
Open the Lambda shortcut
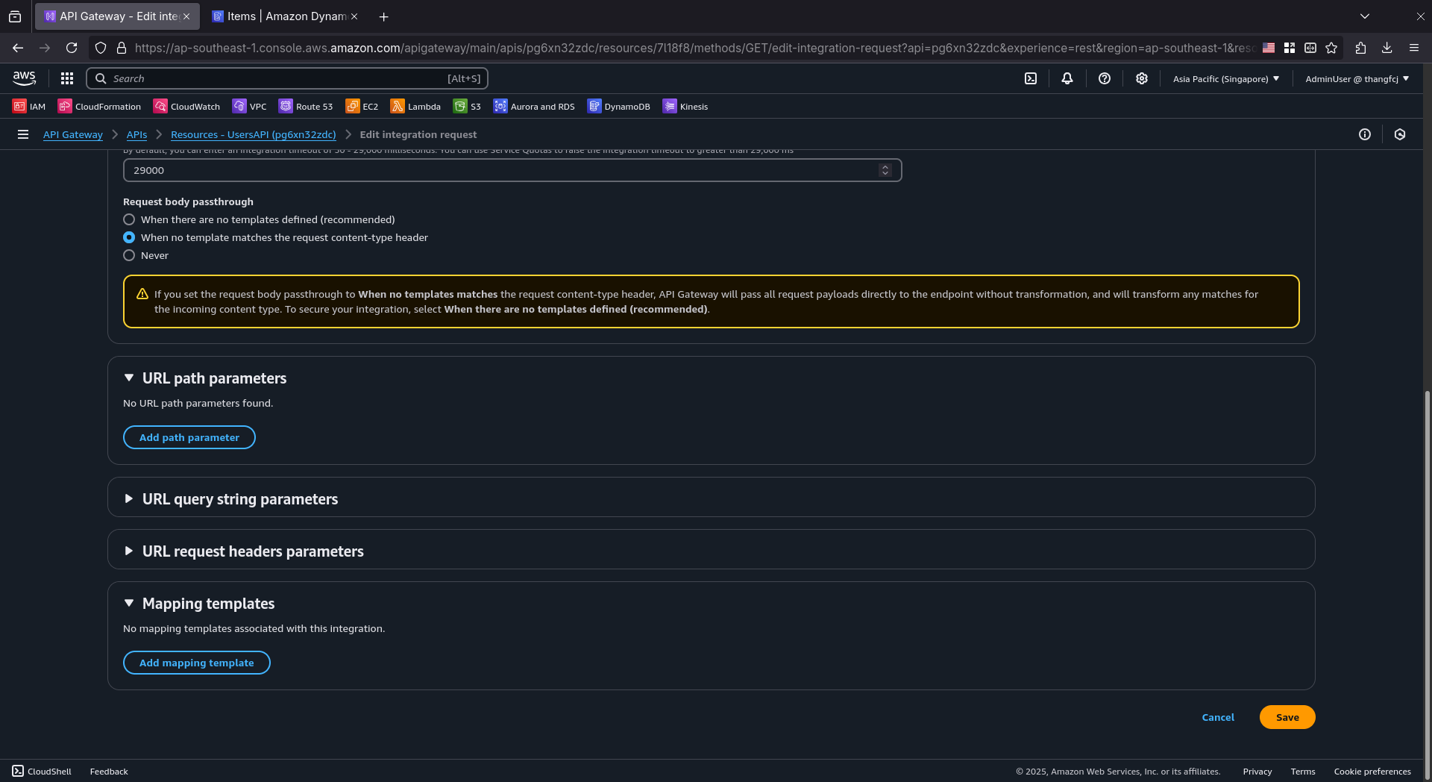pyautogui.click(x=416, y=107)
